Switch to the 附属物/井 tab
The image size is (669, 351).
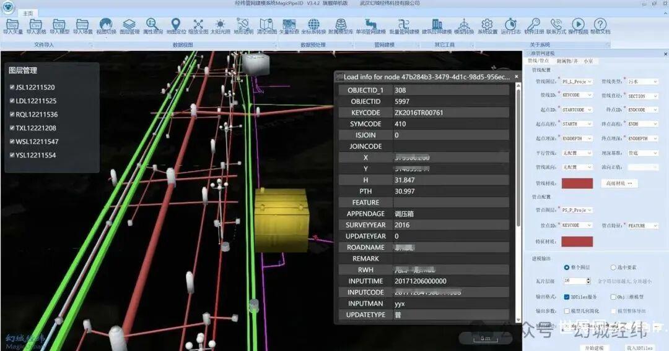pyautogui.click(x=567, y=61)
